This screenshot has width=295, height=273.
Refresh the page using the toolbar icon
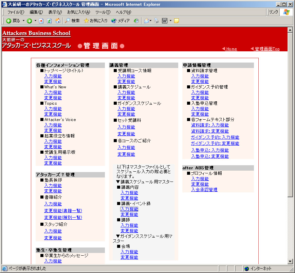tap(49, 21)
